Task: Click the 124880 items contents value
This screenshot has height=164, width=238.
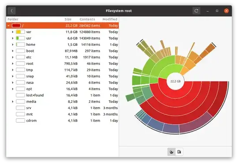Action: (90, 32)
